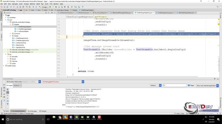222x124 pixels.
Task: Collapse the Adapter folder in tree
Action: click(10, 24)
